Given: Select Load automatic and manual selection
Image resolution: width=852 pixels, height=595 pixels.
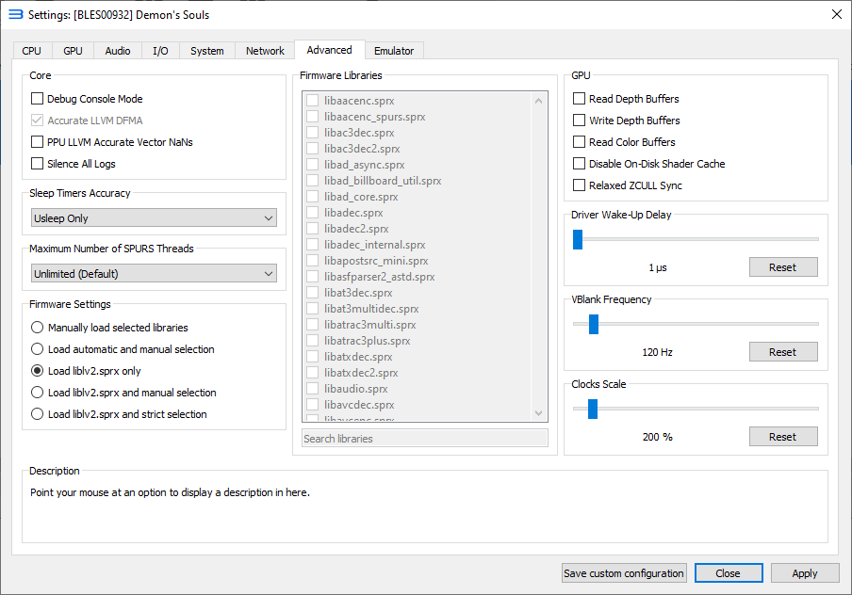Looking at the screenshot, I should (x=38, y=349).
